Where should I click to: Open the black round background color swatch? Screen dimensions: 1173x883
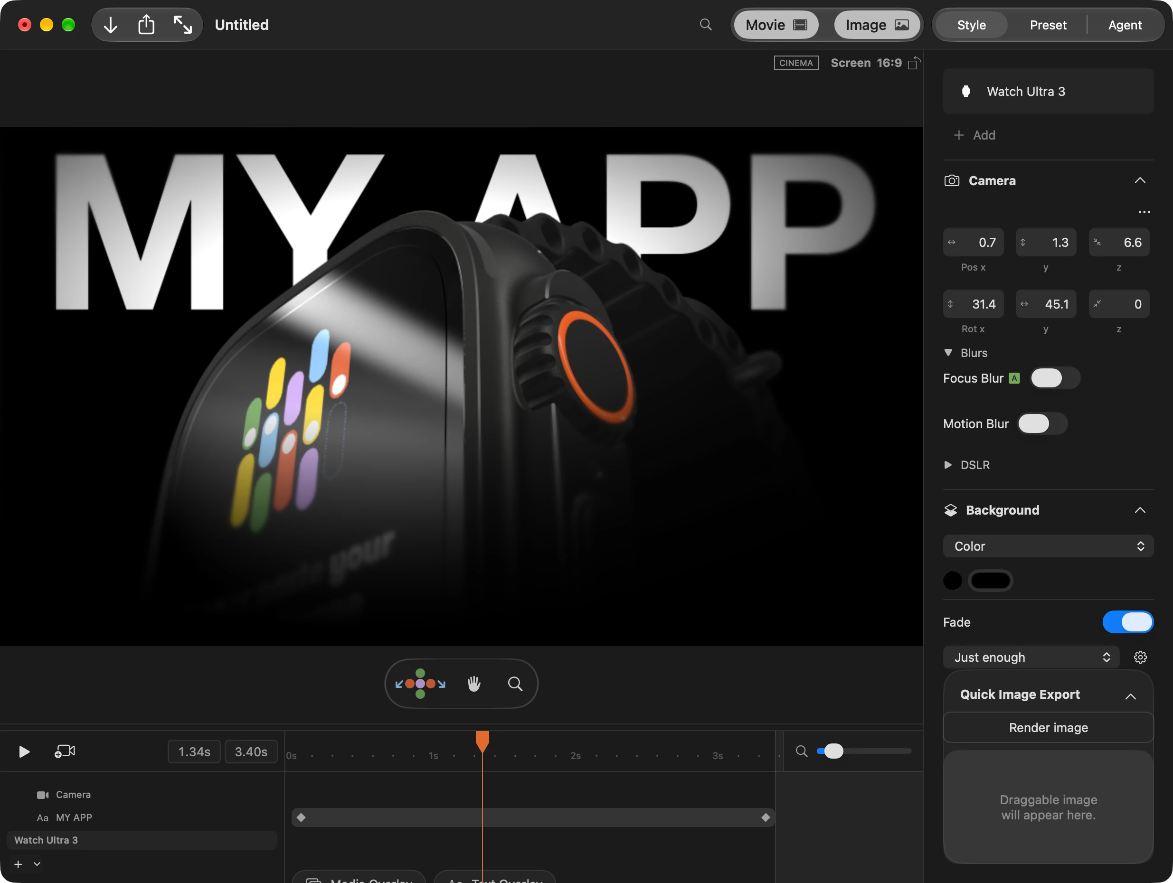coord(952,581)
